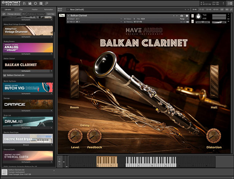Viewport: 234px width, 179px height.
Task: Open the Automation tab
Action: pos(48,9)
